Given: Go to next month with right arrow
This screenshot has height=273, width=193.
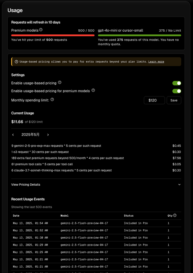Looking at the screenshot, I should click(x=48, y=135).
